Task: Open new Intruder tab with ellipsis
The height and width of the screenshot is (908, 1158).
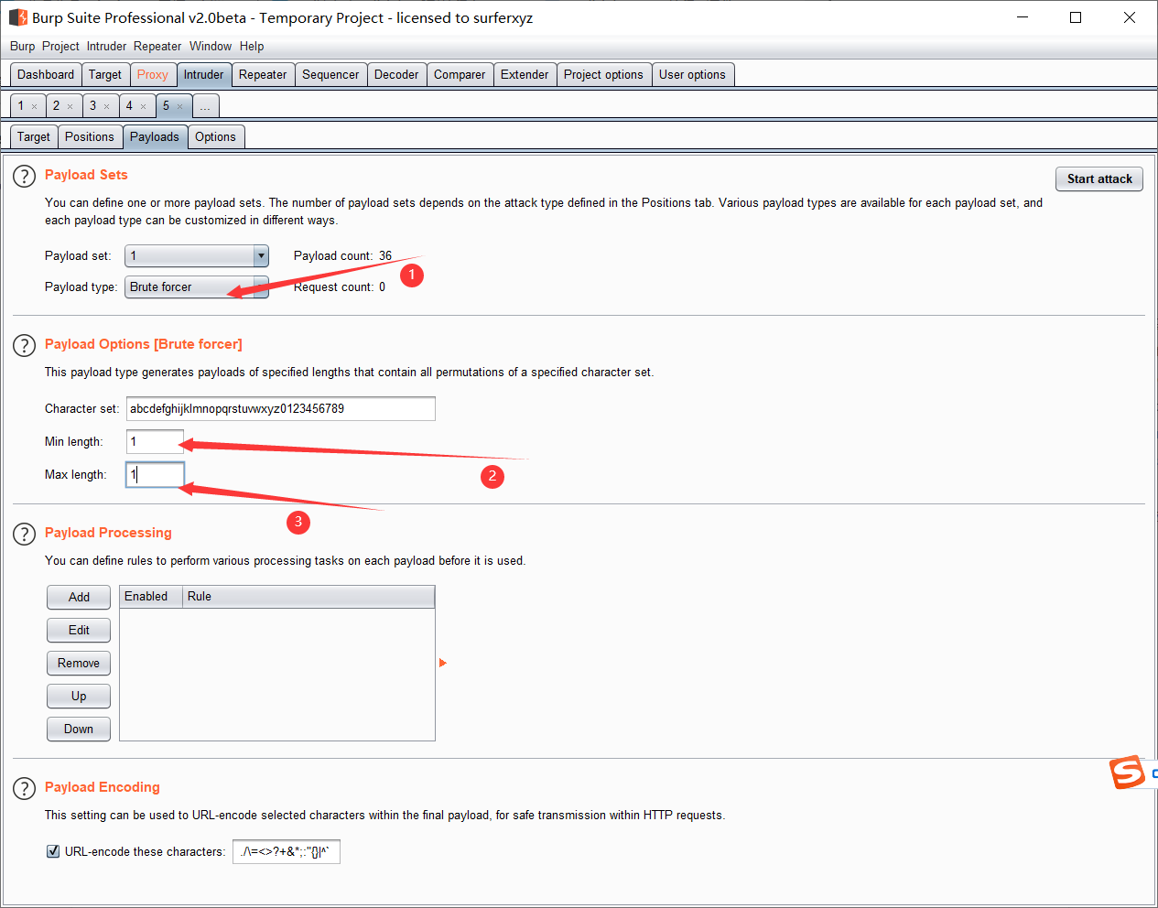Action: [x=205, y=106]
